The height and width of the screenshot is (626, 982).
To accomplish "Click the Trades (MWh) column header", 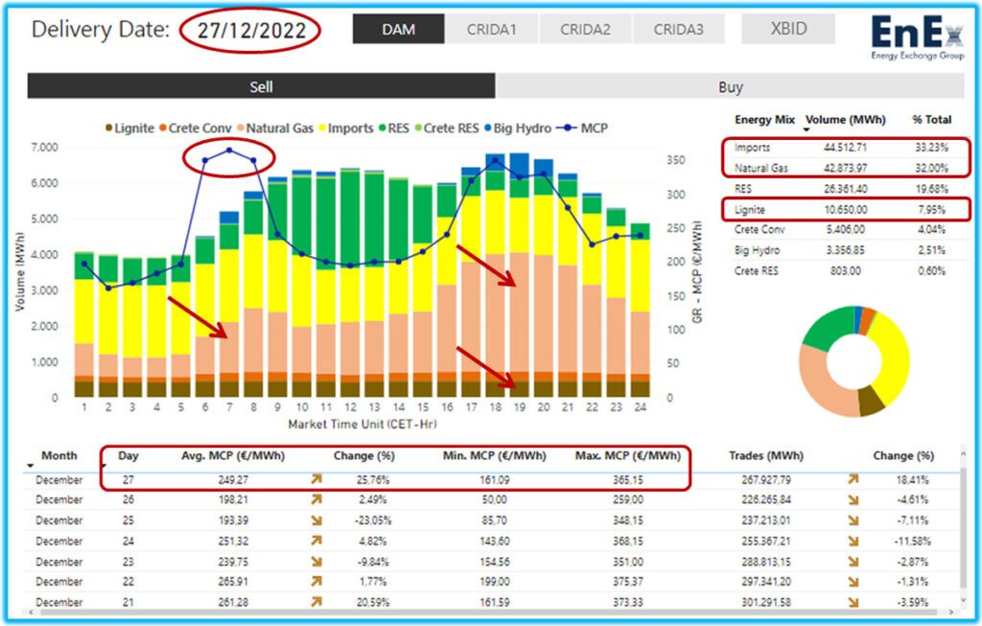I will point(766,455).
